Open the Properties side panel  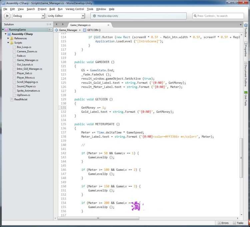click(x=246, y=49)
